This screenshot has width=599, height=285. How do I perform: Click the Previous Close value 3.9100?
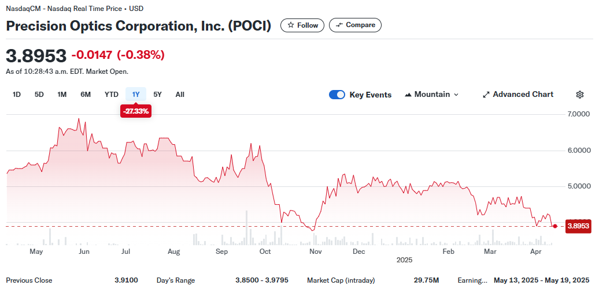tap(126, 280)
